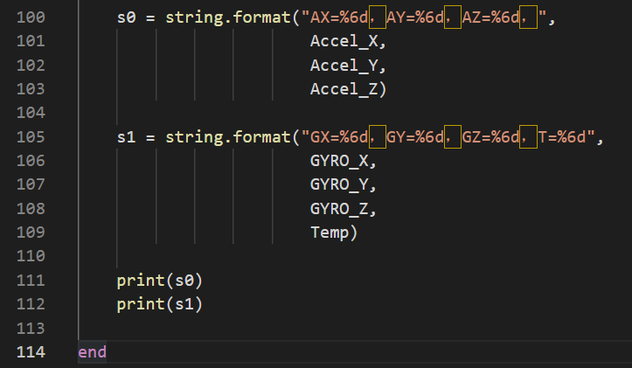
Task: Click the AX=%6d format text
Action: pyautogui.click(x=339, y=17)
